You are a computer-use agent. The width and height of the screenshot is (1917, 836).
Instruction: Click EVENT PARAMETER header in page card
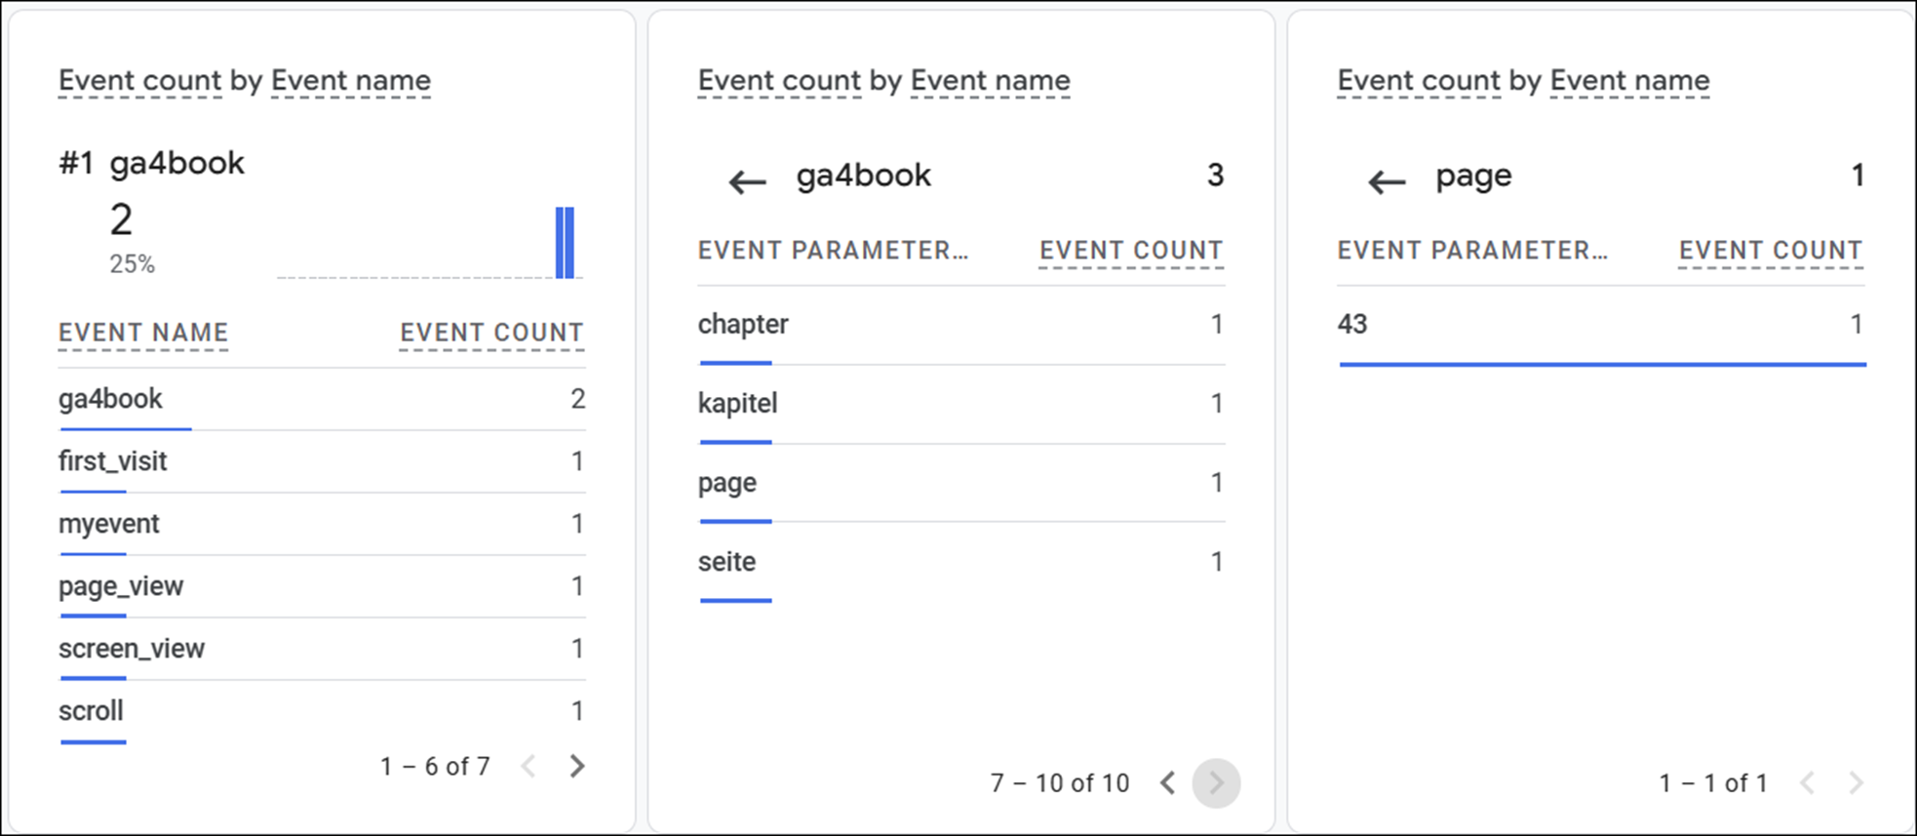[x=1472, y=251]
